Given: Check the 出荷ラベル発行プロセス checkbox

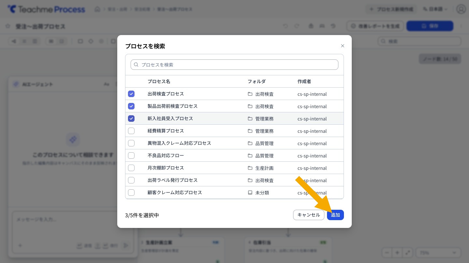Looking at the screenshot, I should [131, 180].
